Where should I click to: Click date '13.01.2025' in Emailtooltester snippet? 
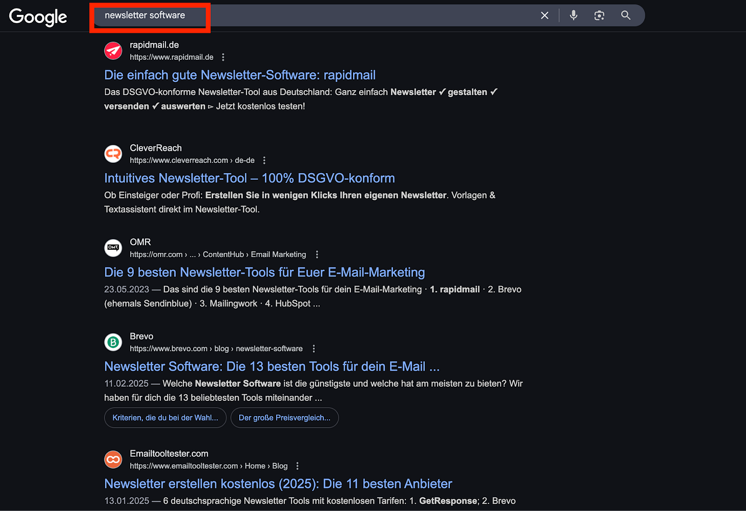[x=127, y=501]
